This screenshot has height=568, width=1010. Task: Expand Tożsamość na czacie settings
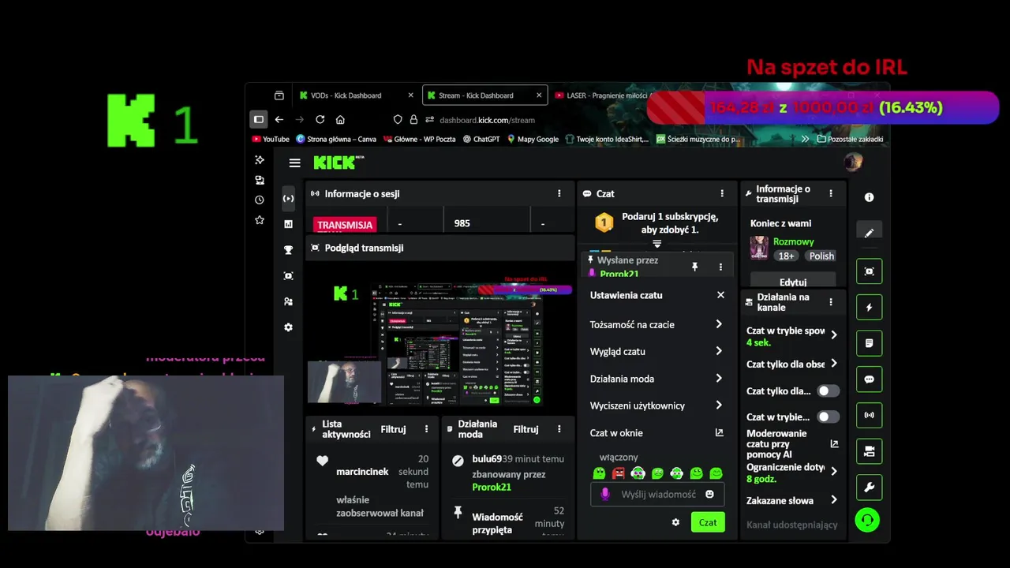point(656,324)
